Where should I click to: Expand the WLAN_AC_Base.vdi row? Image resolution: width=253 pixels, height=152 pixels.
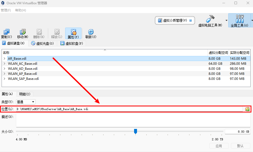[4, 64]
